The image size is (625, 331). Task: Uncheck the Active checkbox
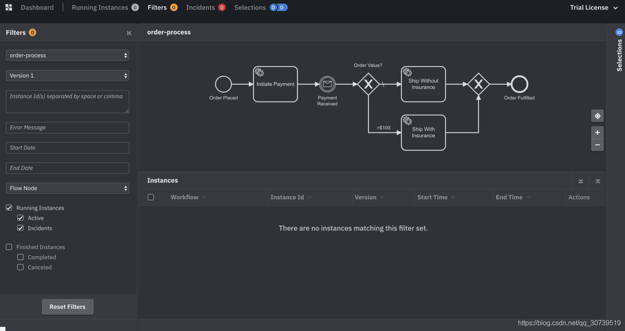click(x=20, y=218)
